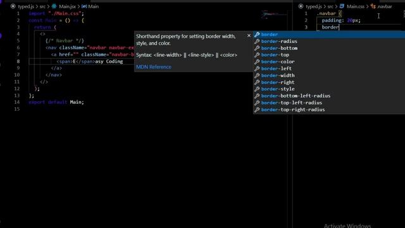Click the wrench icon beside 'border-top-left-radius'
405x228 pixels.
click(257, 103)
